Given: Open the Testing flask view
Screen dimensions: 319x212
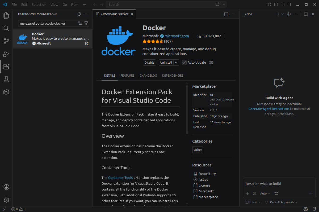Looking at the screenshot, I should pyautogui.click(x=6, y=79).
